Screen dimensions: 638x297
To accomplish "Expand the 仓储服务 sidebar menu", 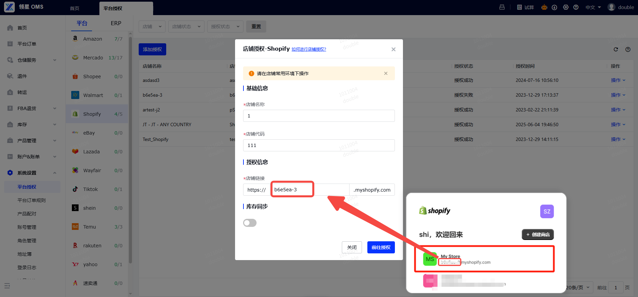I will [x=32, y=60].
